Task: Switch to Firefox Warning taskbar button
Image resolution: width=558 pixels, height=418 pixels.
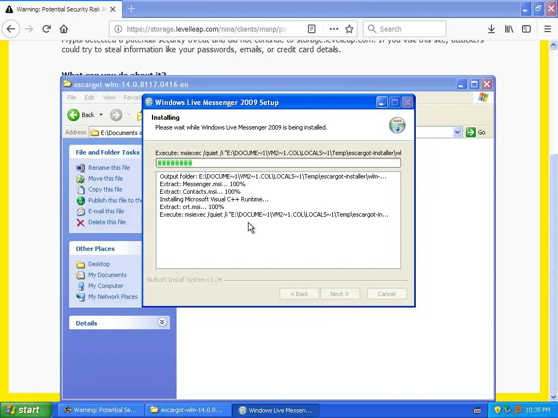Action: [x=101, y=410]
